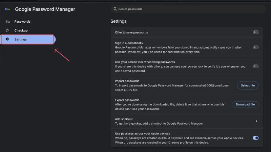Click the search magnifier icon
This screenshot has width=271, height=152.
coord(115,9)
